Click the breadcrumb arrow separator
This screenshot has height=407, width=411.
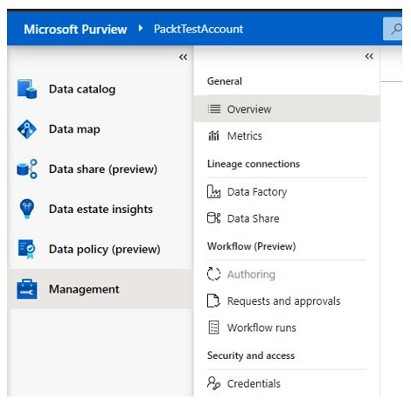(x=141, y=28)
